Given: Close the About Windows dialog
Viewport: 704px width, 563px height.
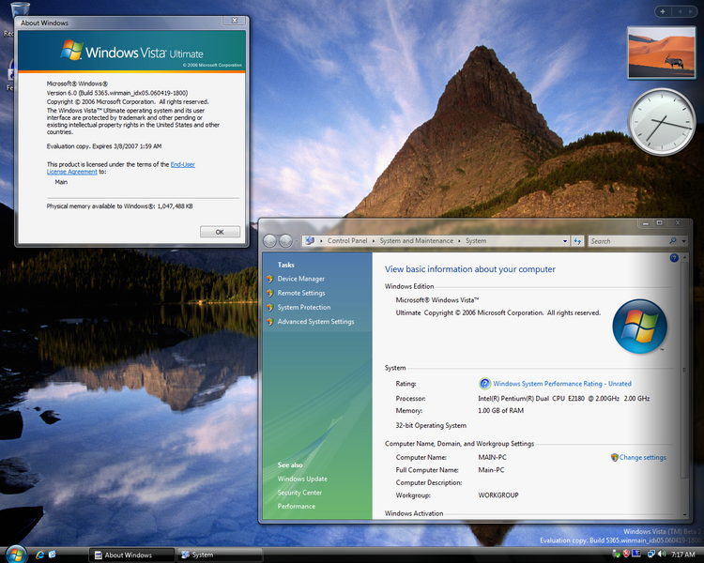Looking at the screenshot, I should [235, 21].
